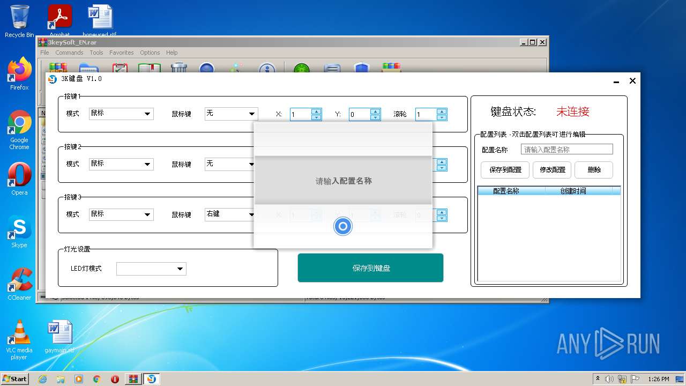The width and height of the screenshot is (686, 386).
Task: Decrease the 按键1 X value
Action: [316, 117]
